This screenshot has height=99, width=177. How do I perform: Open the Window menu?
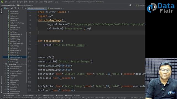click(51, 2)
